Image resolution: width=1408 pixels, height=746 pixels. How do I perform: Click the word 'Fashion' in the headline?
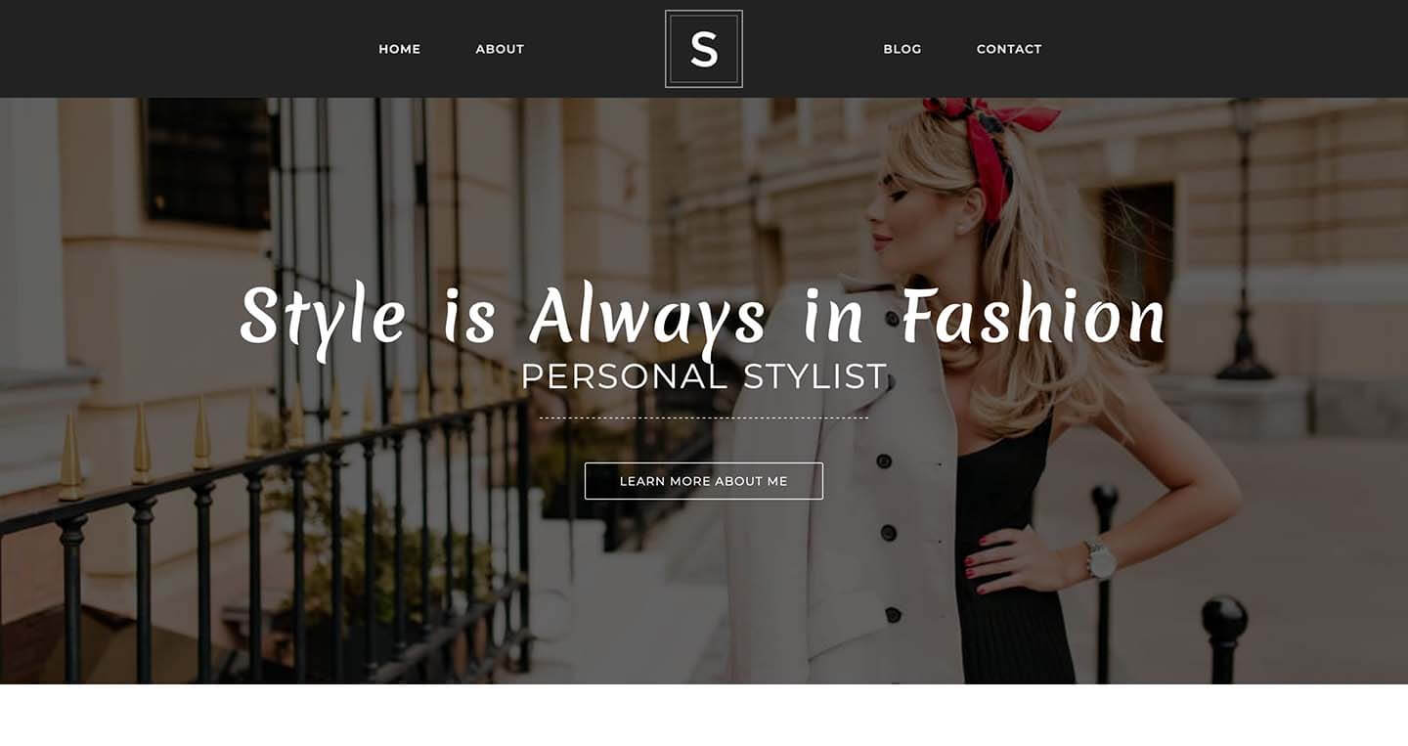click(x=1034, y=316)
